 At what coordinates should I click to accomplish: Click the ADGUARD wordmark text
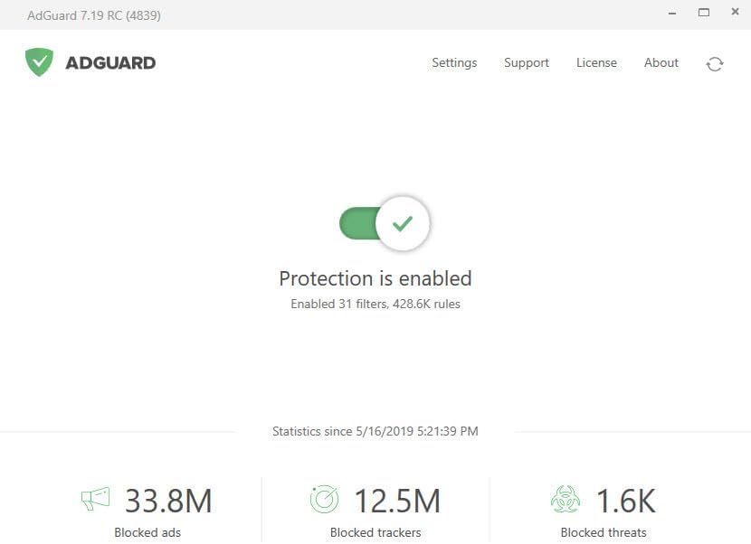[x=110, y=63]
